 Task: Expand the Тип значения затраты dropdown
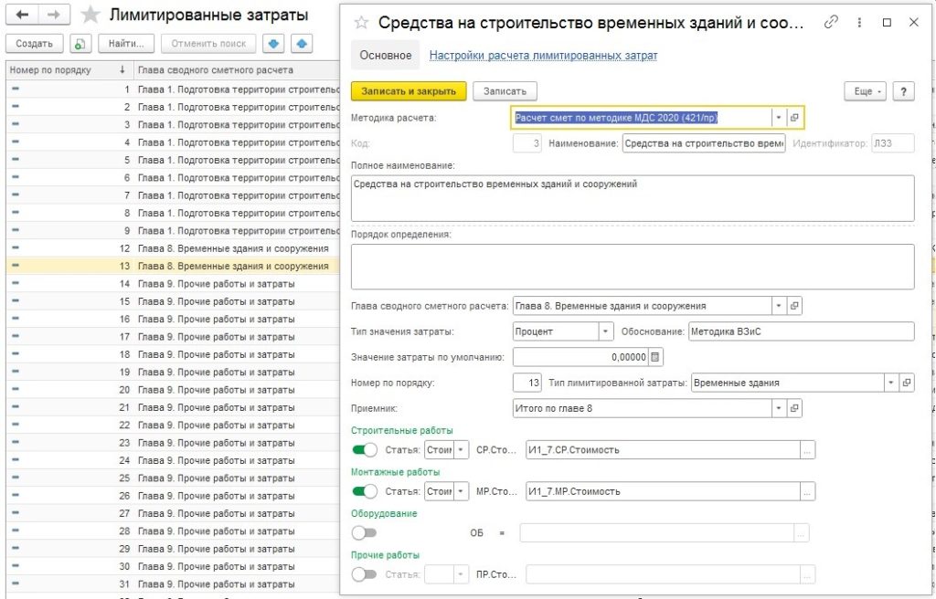(605, 331)
